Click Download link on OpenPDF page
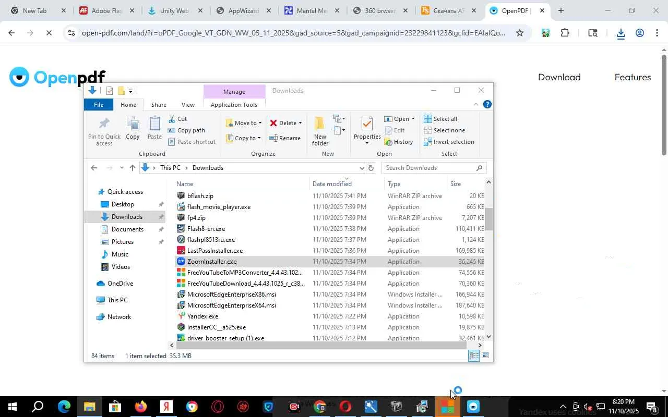Image resolution: width=668 pixels, height=417 pixels. point(559,77)
